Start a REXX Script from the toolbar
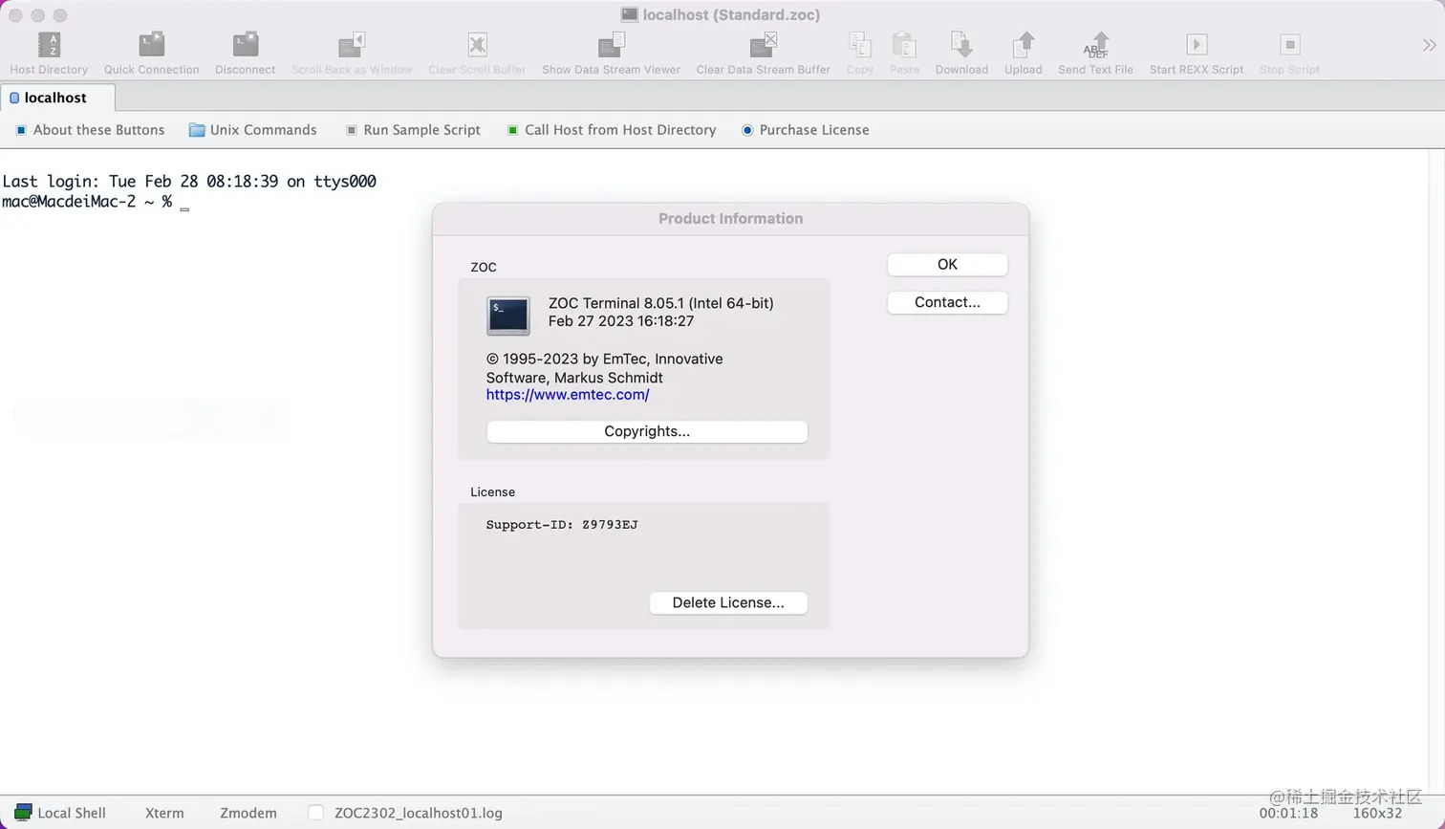Viewport: 1445px width, 829px height. 1196,45
